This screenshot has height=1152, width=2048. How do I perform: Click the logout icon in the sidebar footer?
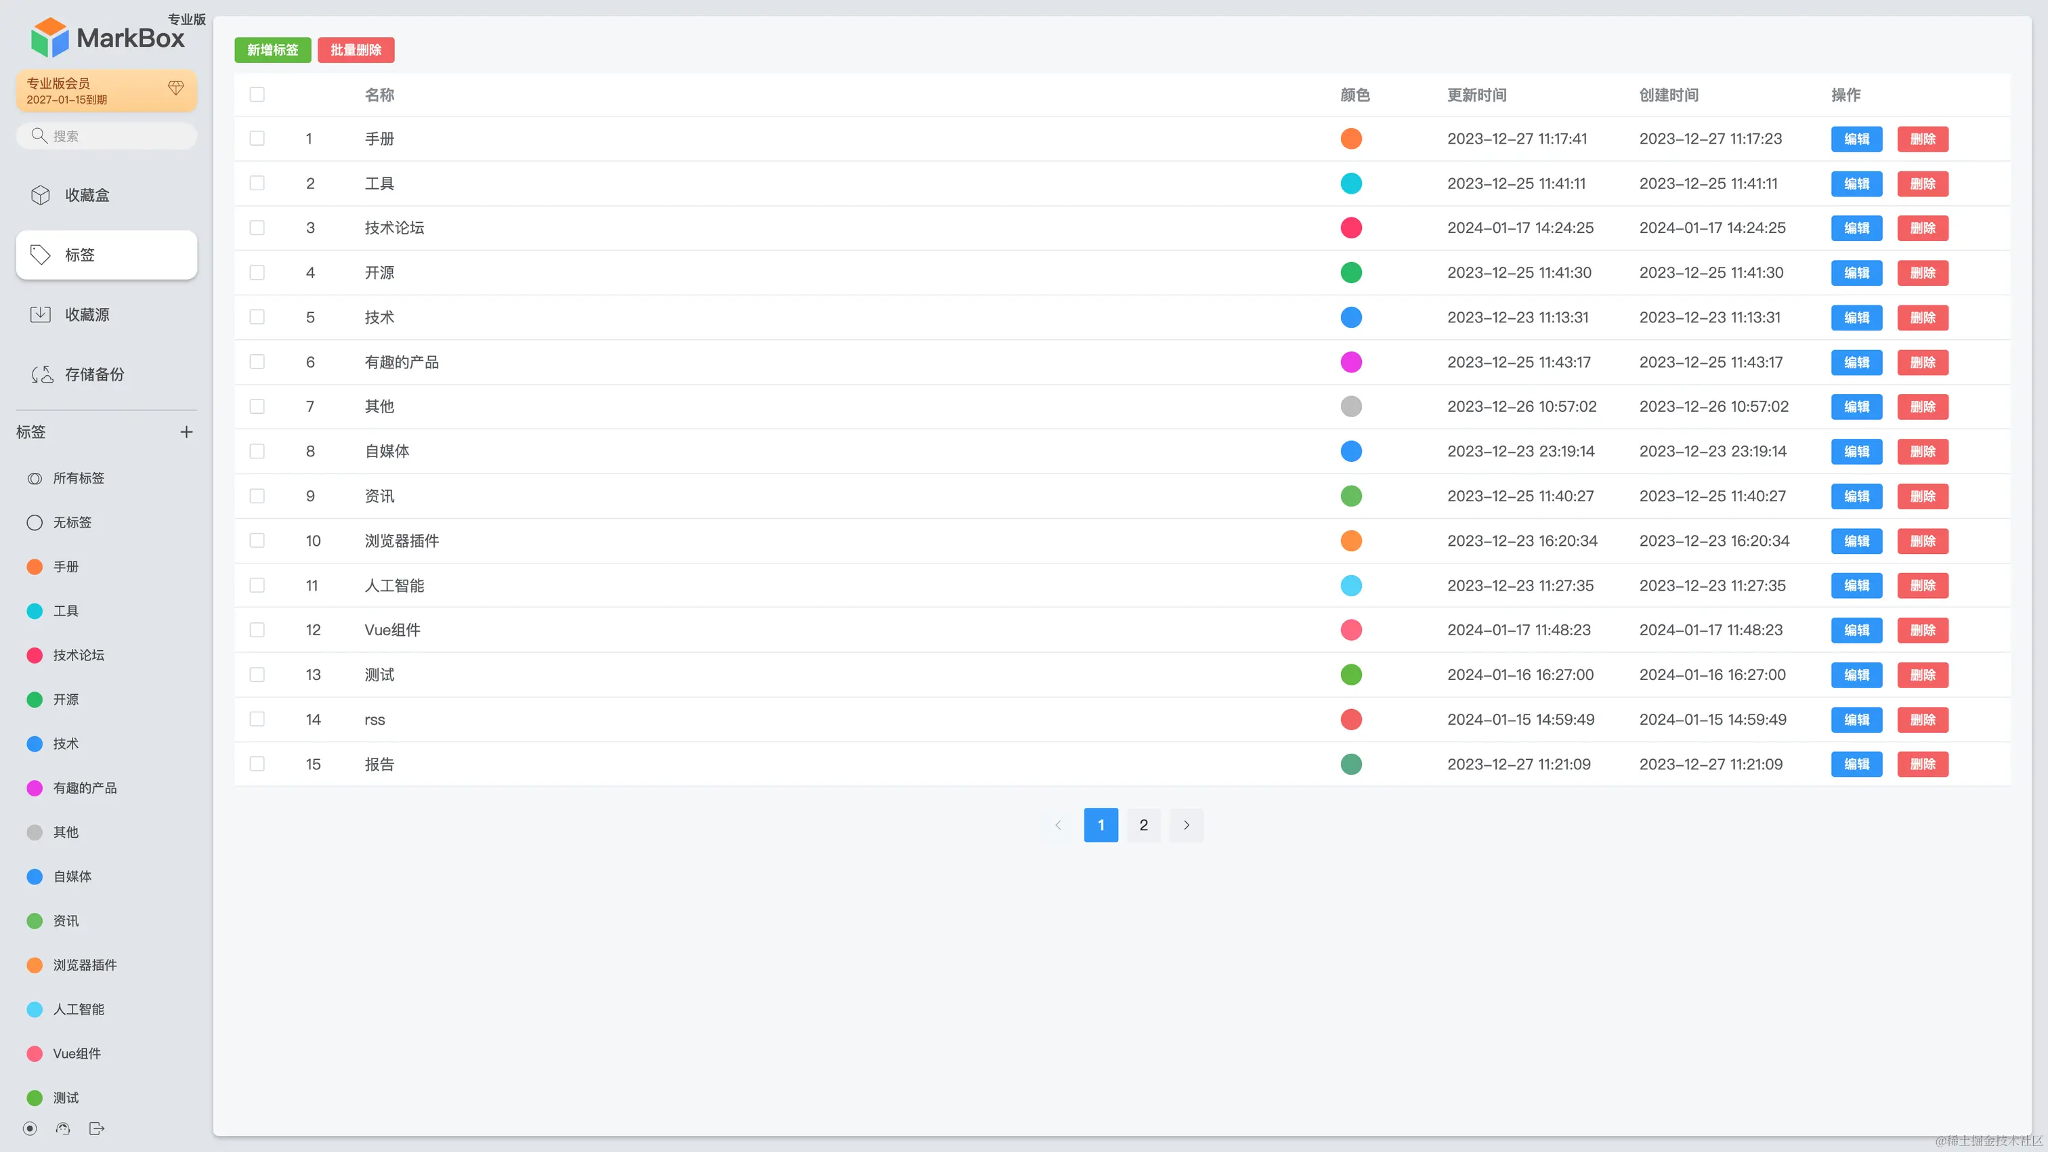point(97,1128)
